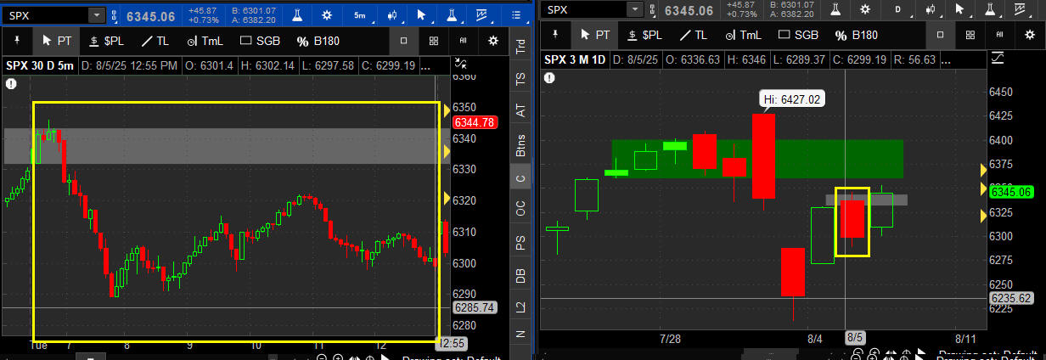Image resolution: width=1046 pixels, height=360 pixels.
Task: Select SGB rectangle tool in right chart
Action: [x=798, y=34]
